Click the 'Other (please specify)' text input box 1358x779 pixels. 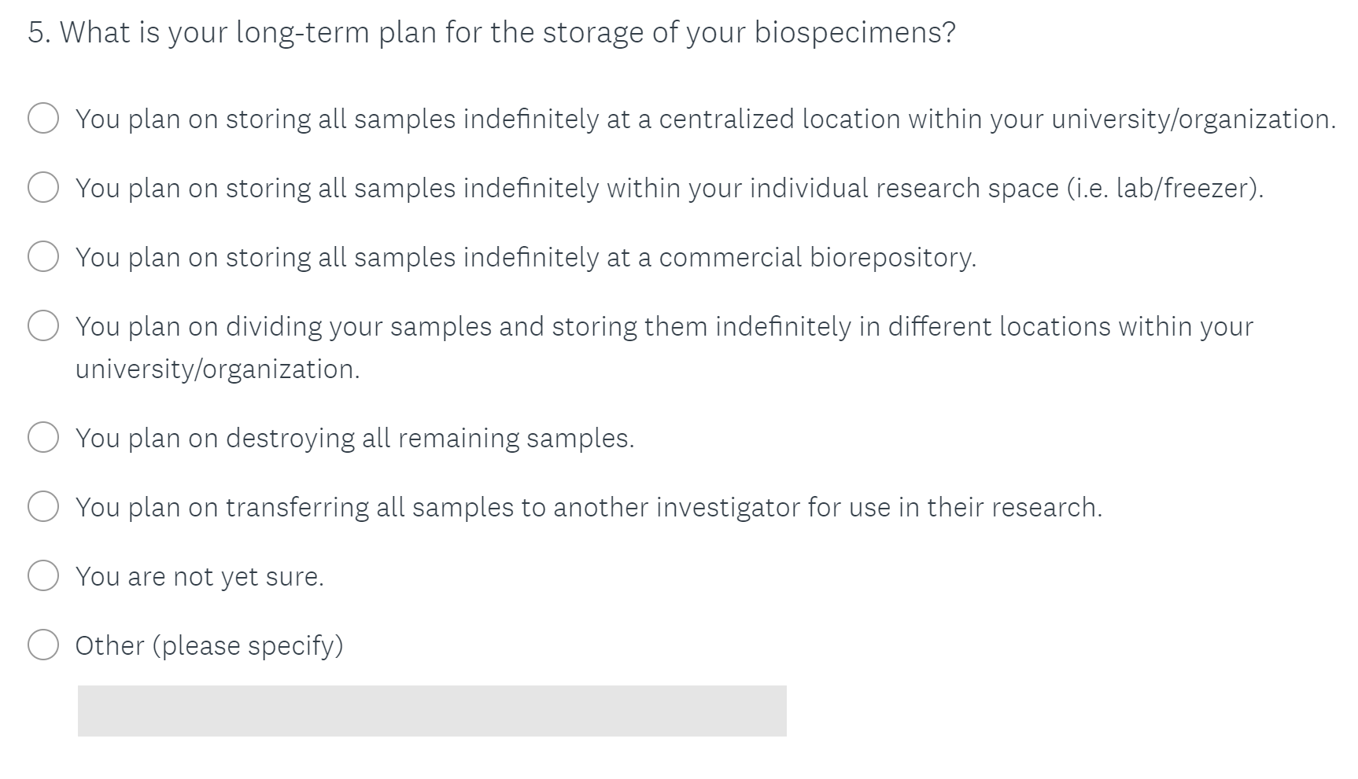(x=432, y=711)
